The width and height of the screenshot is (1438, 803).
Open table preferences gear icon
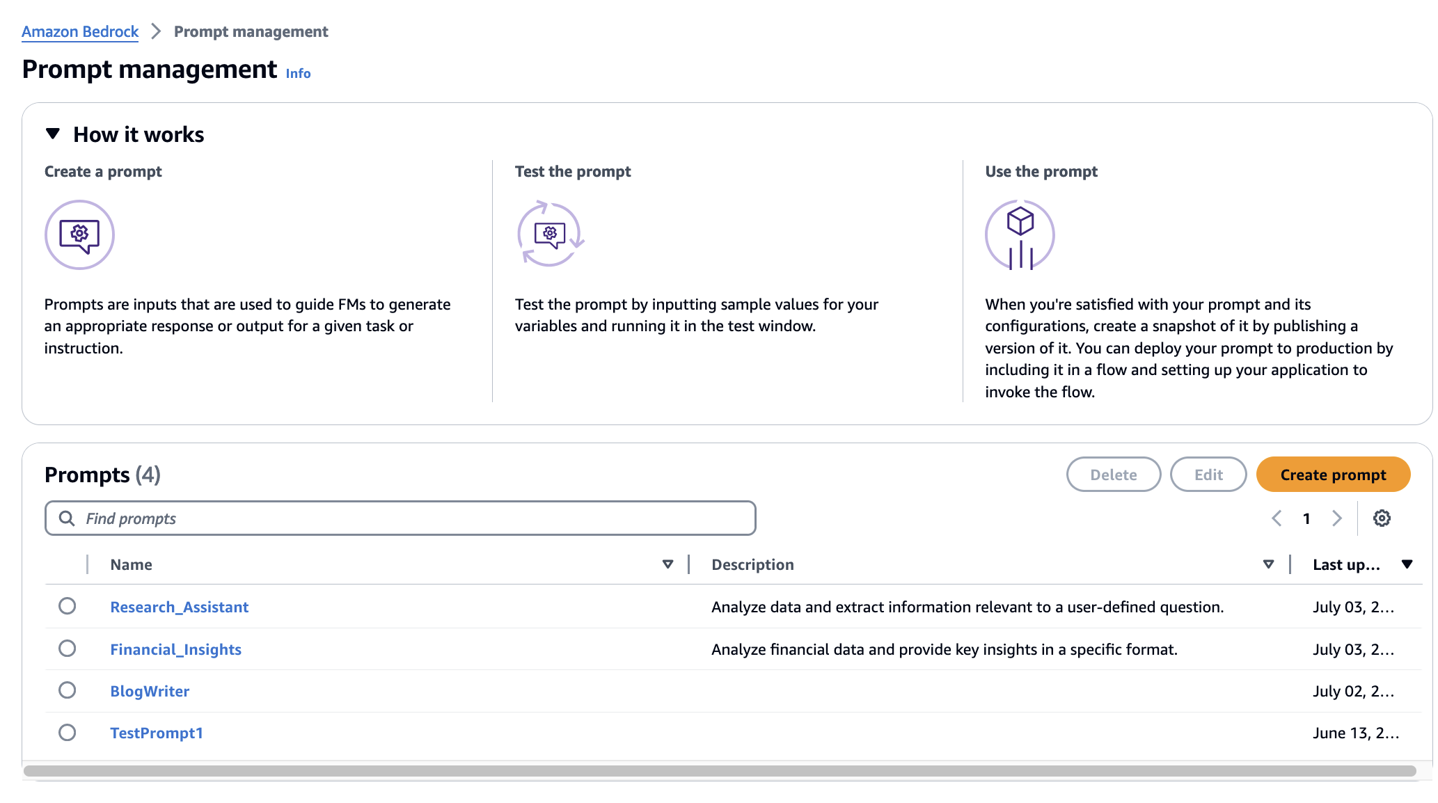pos(1382,518)
